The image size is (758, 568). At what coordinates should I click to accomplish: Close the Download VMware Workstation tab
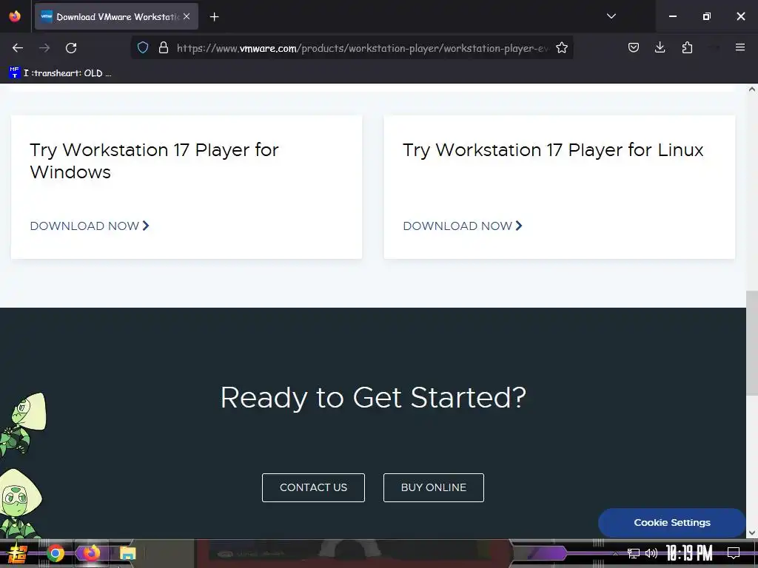click(x=187, y=16)
